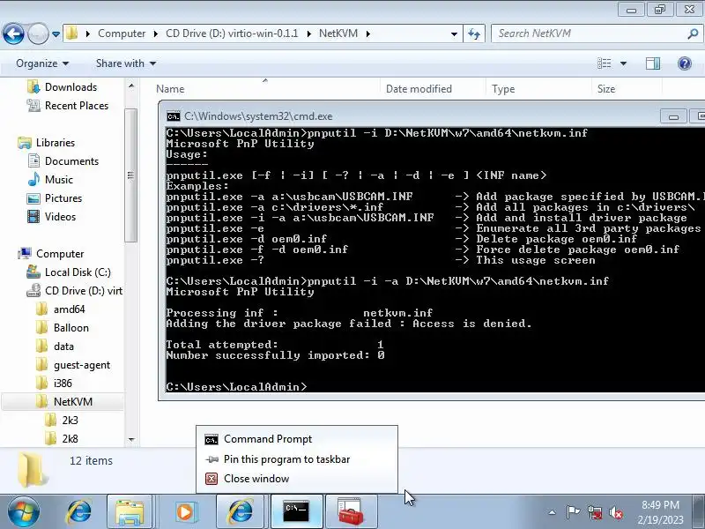Click the network tray icon

click(x=595, y=512)
